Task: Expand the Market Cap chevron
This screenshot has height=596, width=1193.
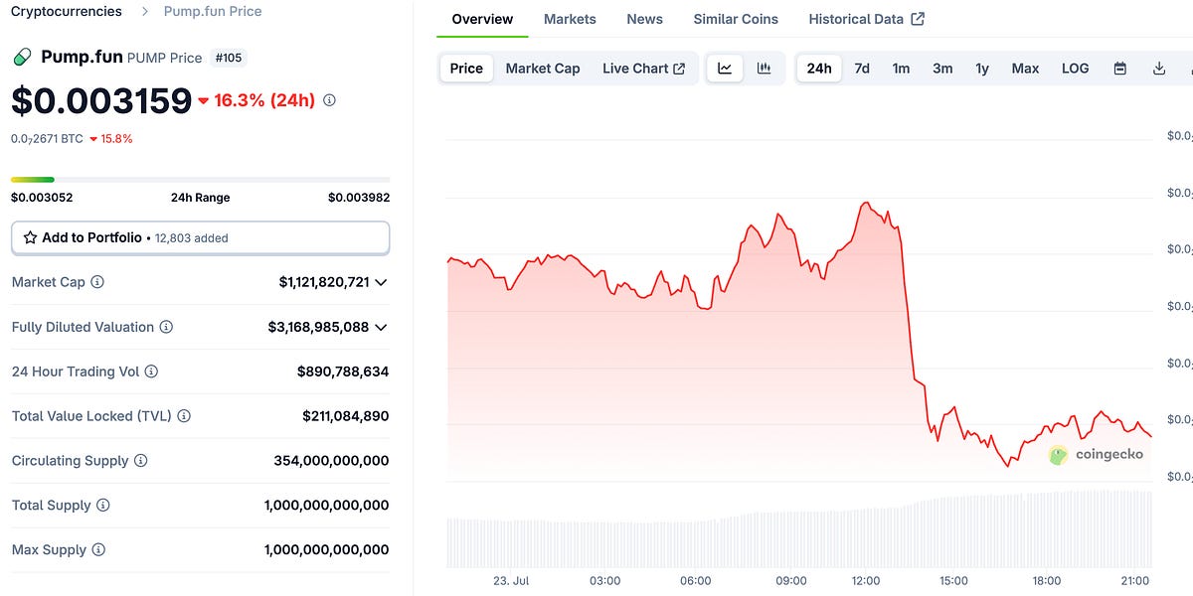Action: pyautogui.click(x=384, y=282)
